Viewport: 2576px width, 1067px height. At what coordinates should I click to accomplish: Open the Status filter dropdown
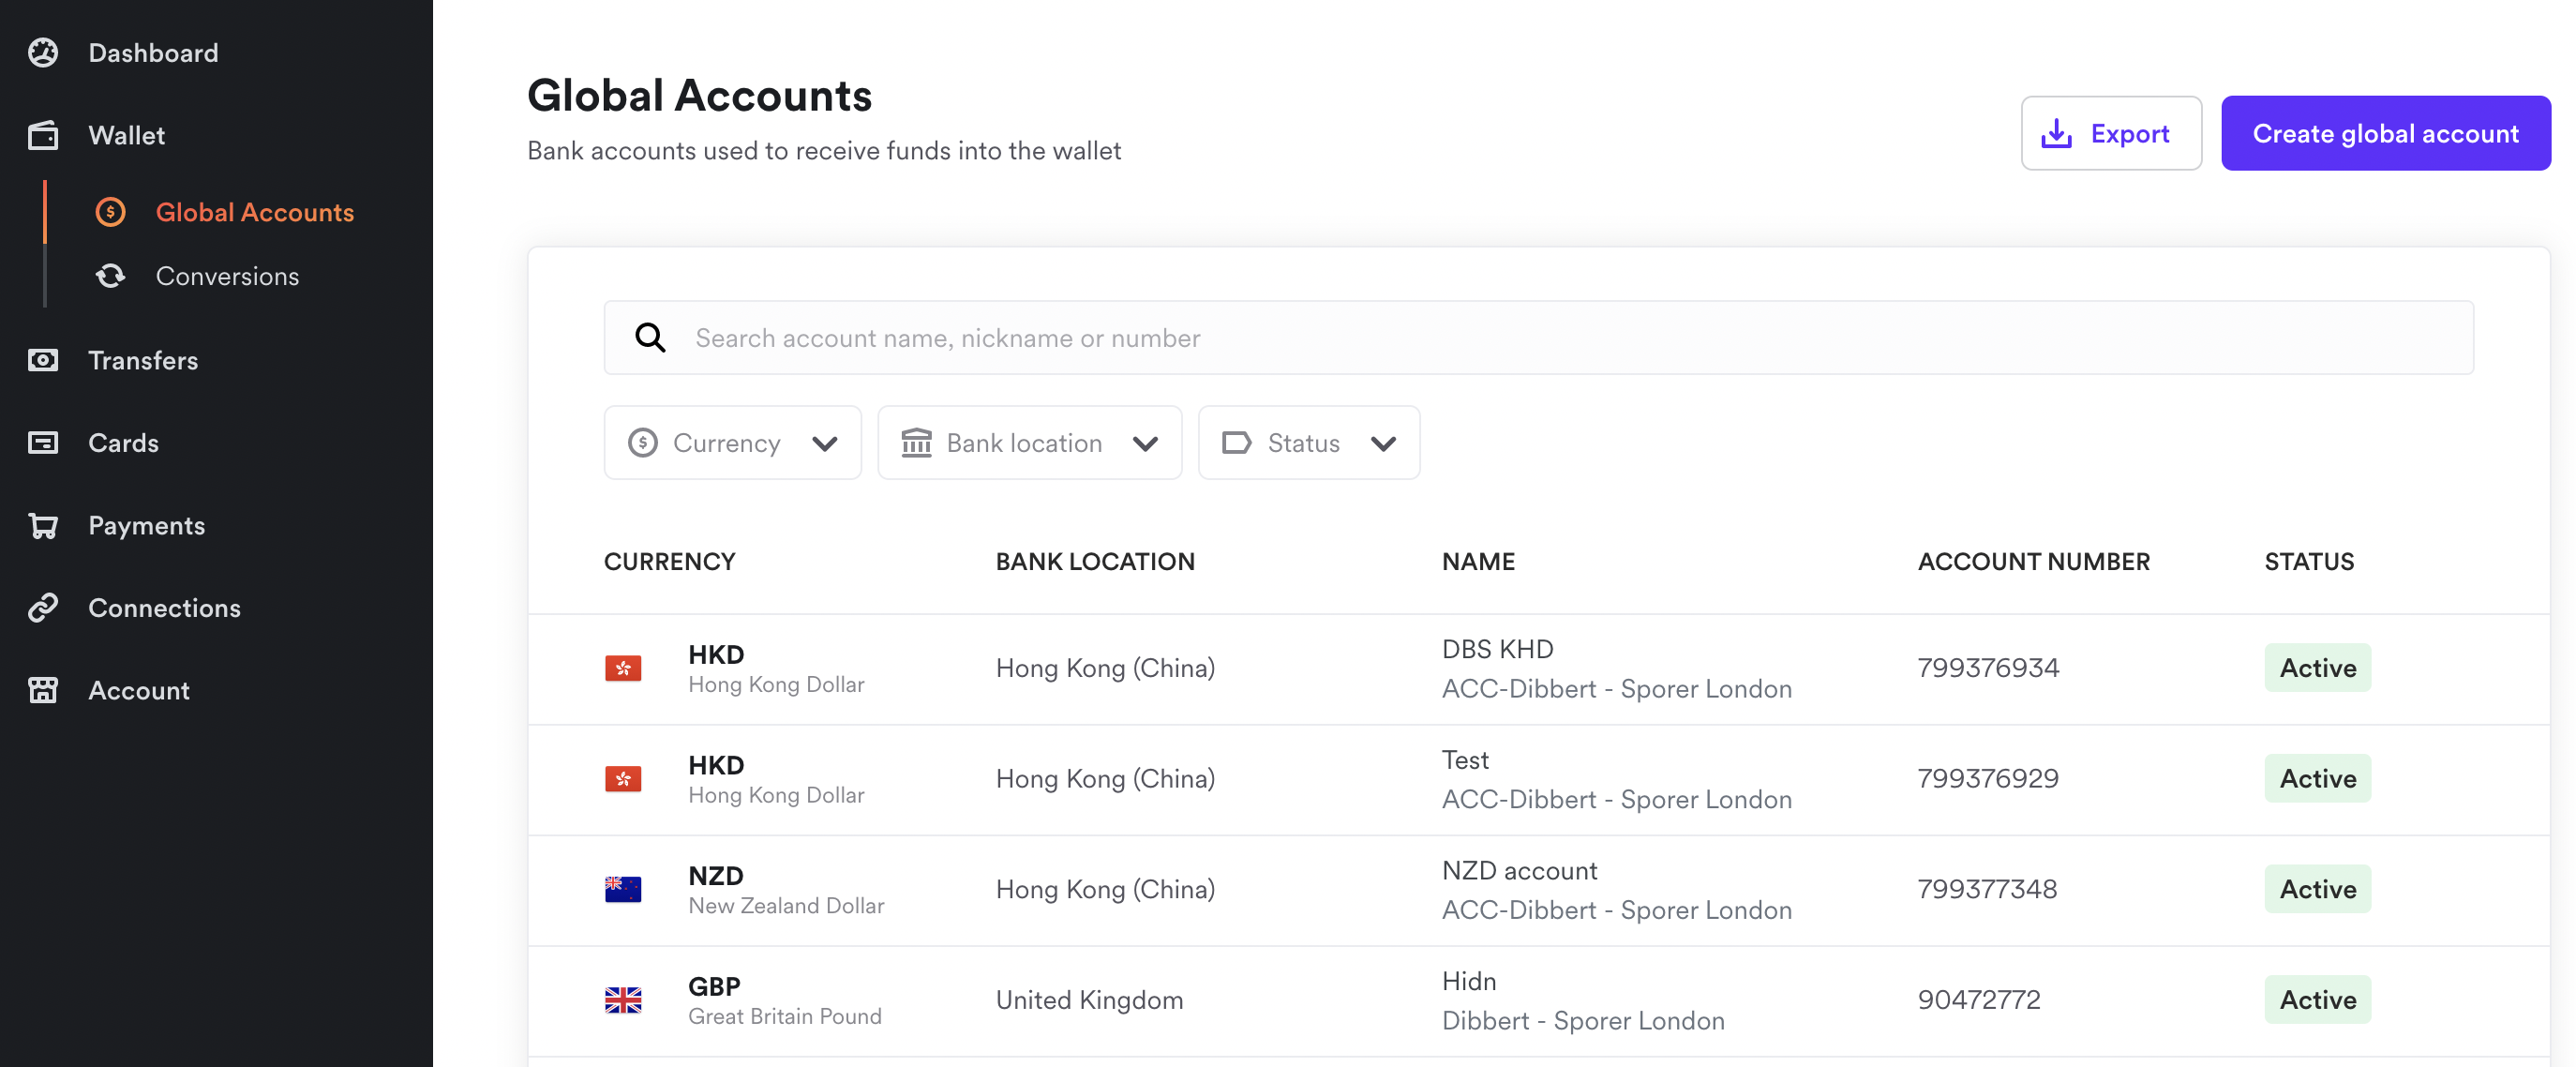click(1308, 442)
